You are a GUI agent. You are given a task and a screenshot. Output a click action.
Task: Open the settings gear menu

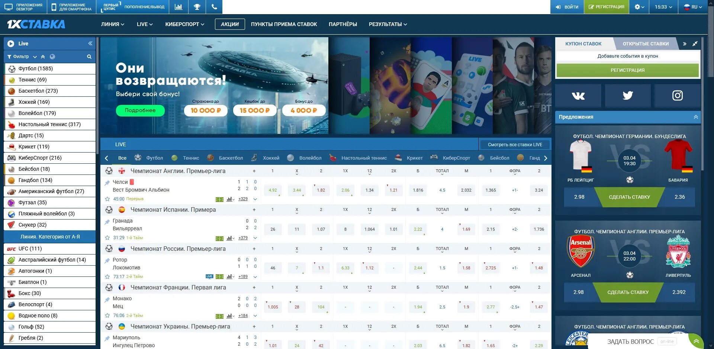639,7
